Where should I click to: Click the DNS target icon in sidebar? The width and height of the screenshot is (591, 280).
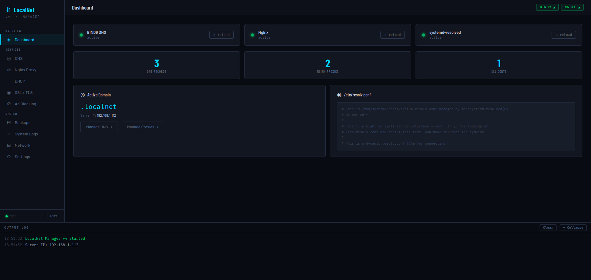(9, 59)
